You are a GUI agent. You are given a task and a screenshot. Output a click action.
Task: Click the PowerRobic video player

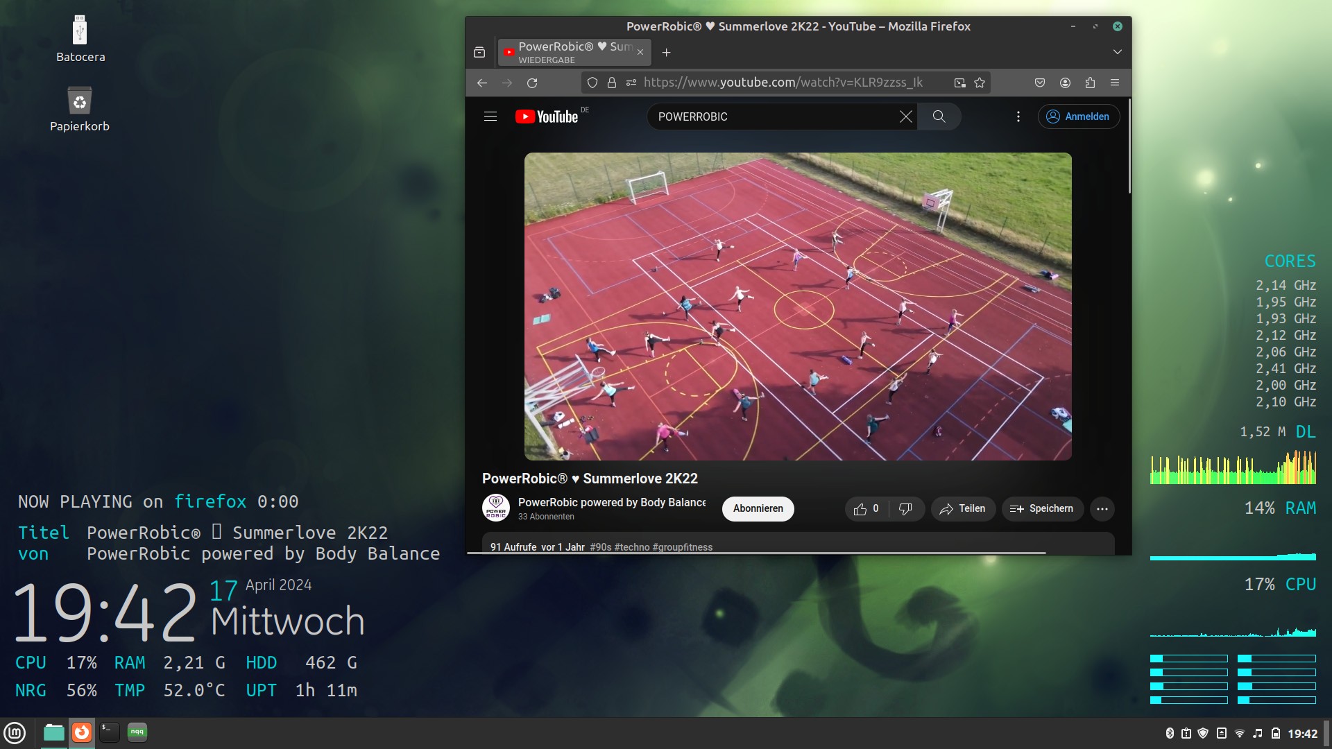[798, 306]
